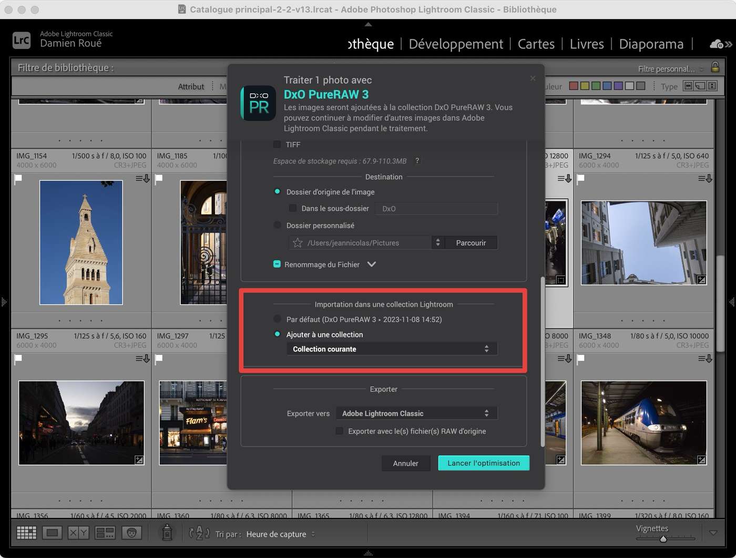Image resolution: width=736 pixels, height=558 pixels.
Task: Open Compare (X|Y) view
Action: tap(78, 533)
